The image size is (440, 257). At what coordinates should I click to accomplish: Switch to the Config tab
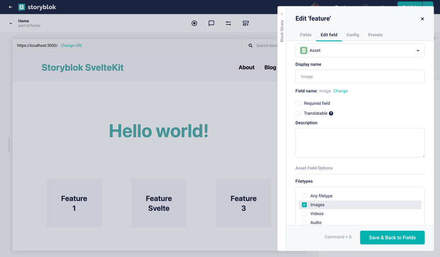coord(353,35)
